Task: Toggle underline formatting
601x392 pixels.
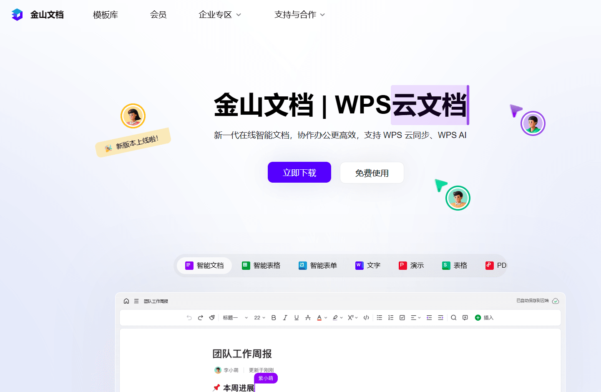Action: [297, 318]
